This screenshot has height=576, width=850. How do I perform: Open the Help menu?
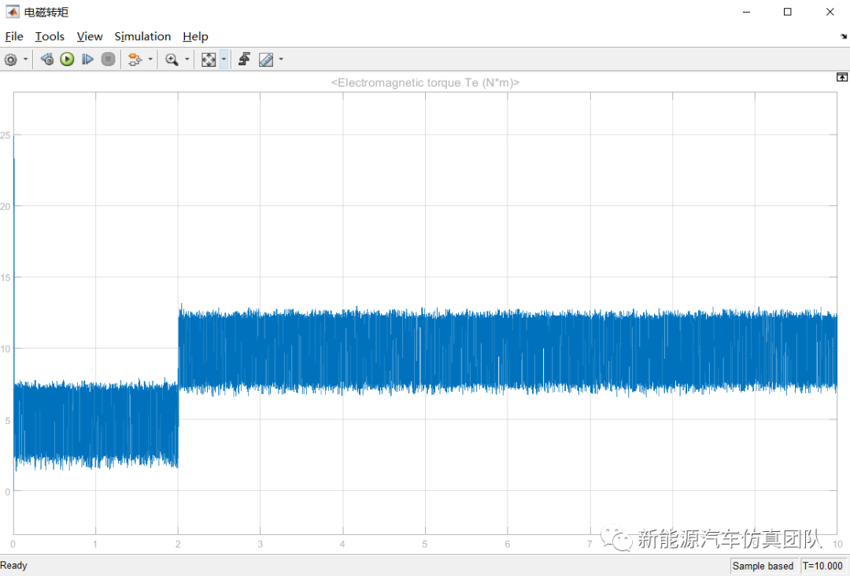(195, 36)
